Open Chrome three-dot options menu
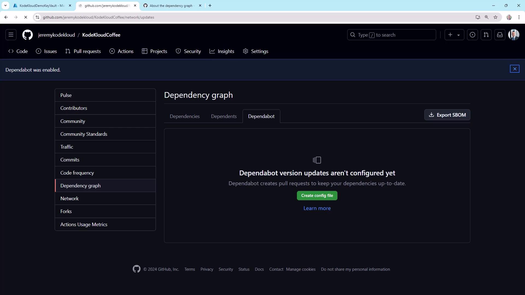Viewport: 525px width, 295px height. (x=519, y=17)
